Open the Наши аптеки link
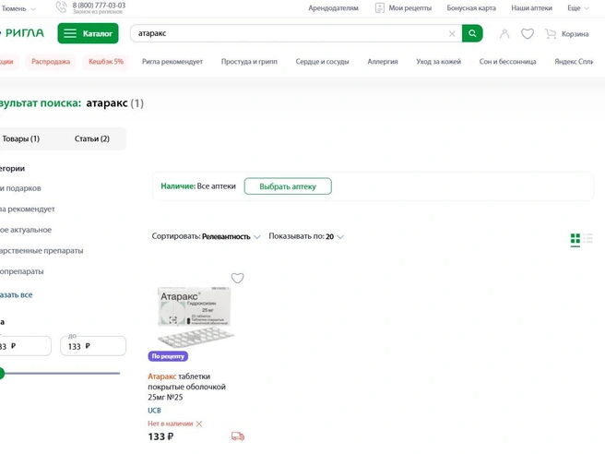Screen dimensions: 605x454 [x=531, y=8]
